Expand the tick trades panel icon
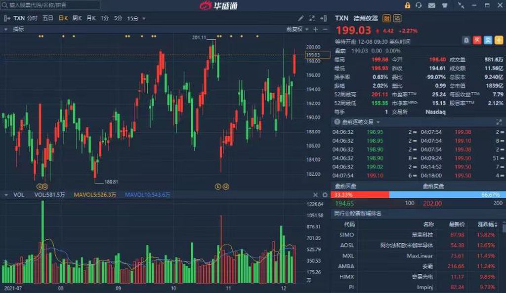 [x=499, y=122]
